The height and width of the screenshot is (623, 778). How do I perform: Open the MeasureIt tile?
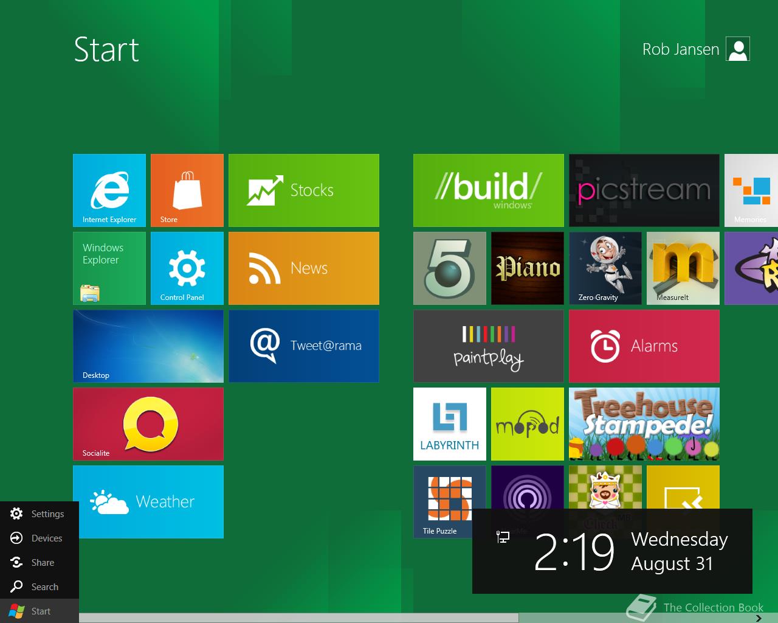[x=683, y=268]
